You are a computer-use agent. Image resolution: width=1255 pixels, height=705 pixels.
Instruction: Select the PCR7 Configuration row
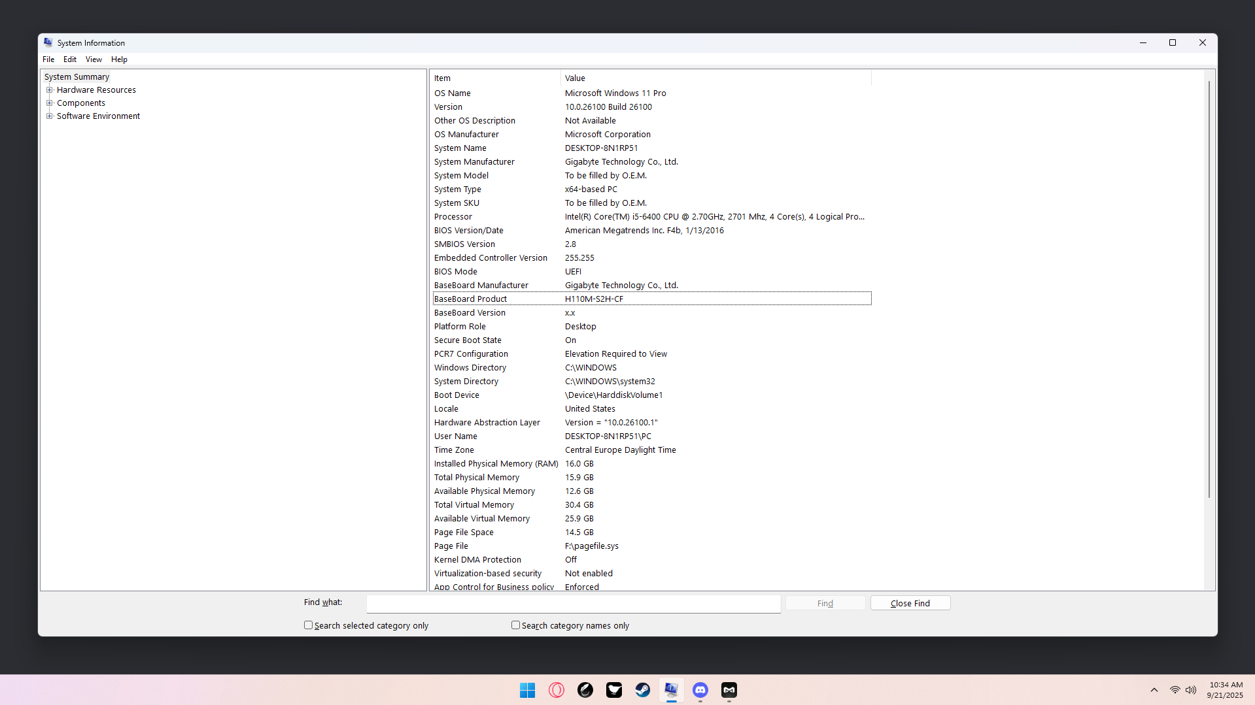pyautogui.click(x=652, y=354)
